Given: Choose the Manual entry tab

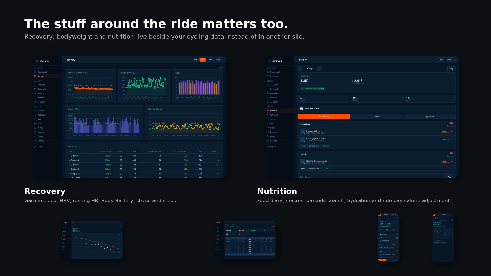Looking at the screenshot, I should (377, 117).
